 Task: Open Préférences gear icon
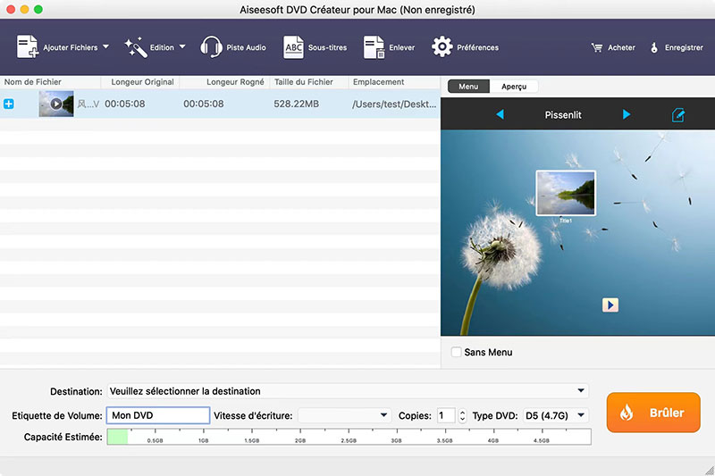[x=442, y=47]
